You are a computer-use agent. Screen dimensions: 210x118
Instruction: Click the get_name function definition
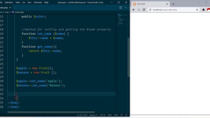click(x=39, y=47)
